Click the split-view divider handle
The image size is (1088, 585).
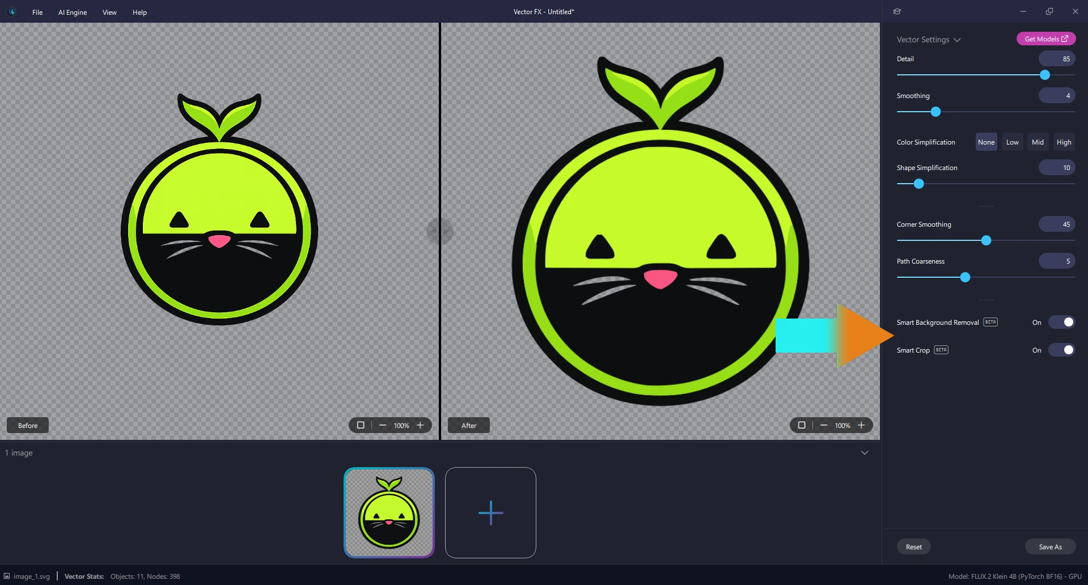pyautogui.click(x=440, y=231)
